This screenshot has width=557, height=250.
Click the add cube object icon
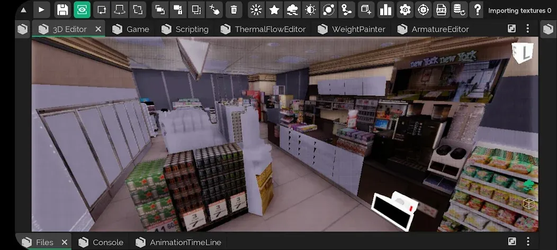tap(365, 10)
